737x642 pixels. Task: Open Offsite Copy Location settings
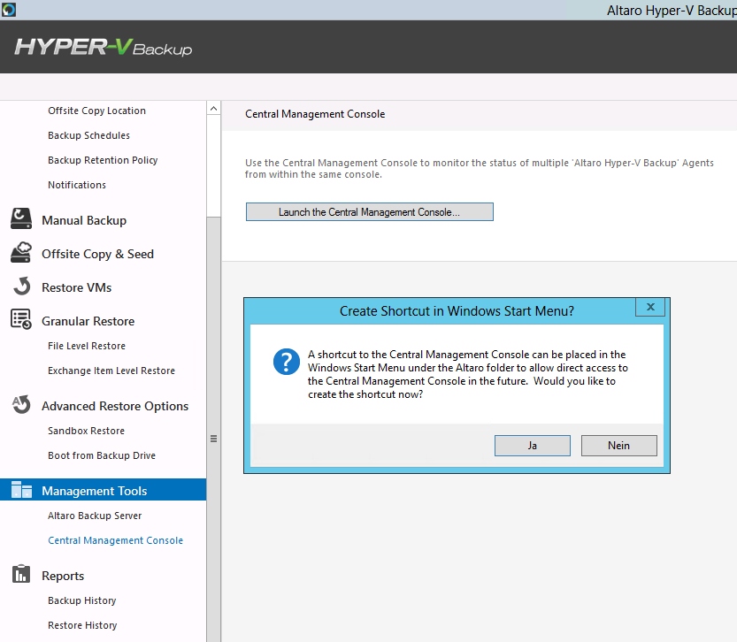pos(96,111)
